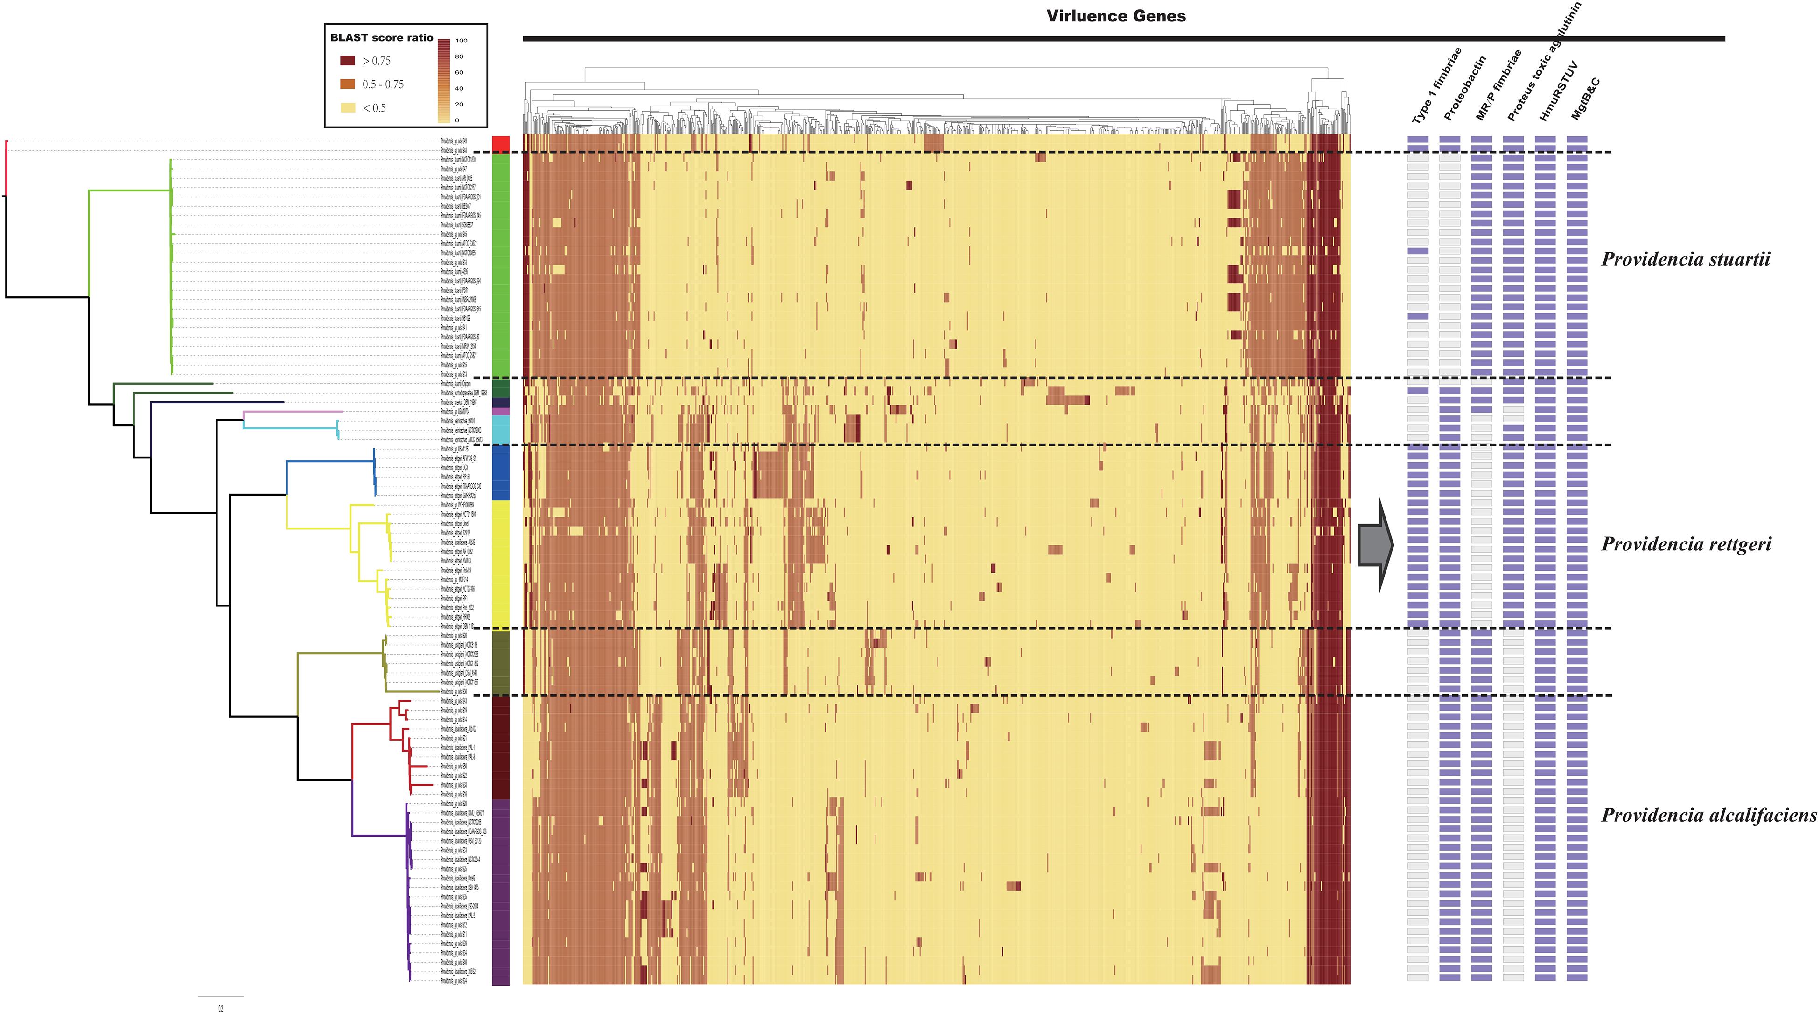Click the 'Proteus toxic agglutinin' column label
The width and height of the screenshot is (1820, 1014).
click(1544, 62)
